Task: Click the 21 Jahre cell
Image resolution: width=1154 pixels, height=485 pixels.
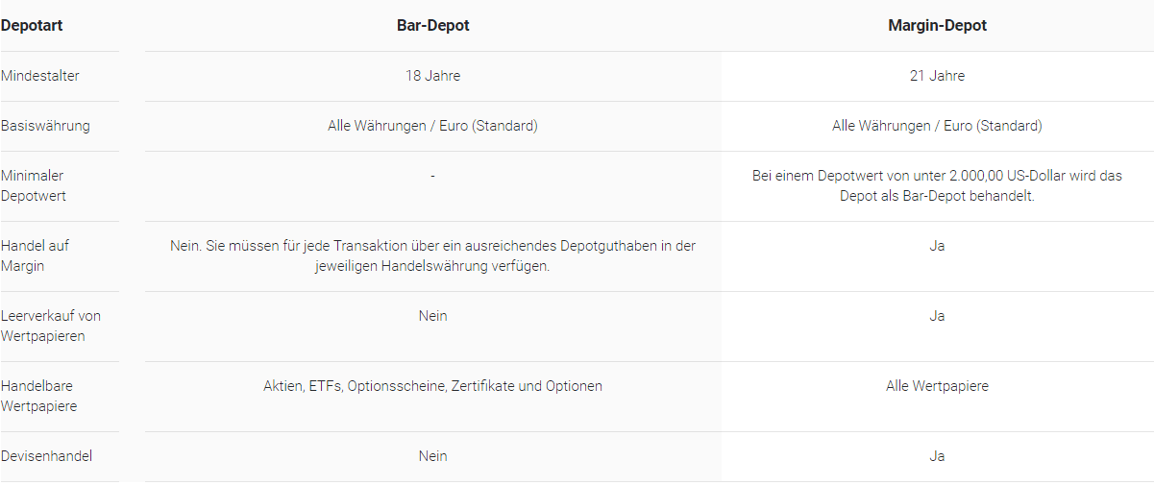Action: click(x=937, y=76)
